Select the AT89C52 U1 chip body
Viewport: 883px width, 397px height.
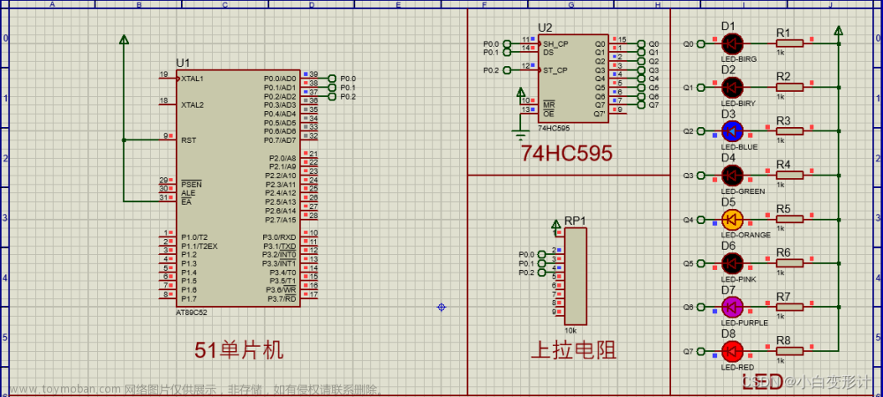pos(237,189)
